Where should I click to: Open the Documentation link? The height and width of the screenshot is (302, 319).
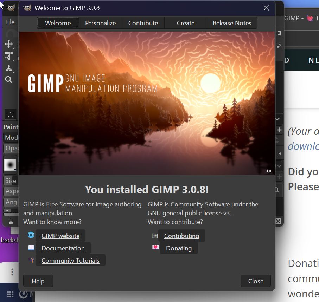pyautogui.click(x=63, y=248)
